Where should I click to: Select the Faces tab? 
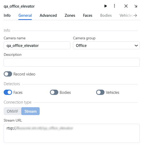click(88, 15)
